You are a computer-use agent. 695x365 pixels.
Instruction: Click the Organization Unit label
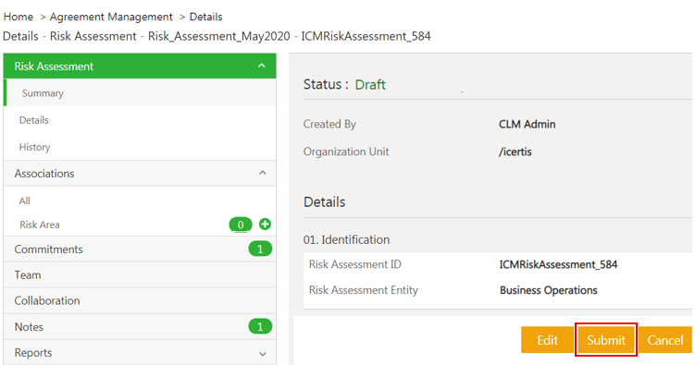coord(346,152)
